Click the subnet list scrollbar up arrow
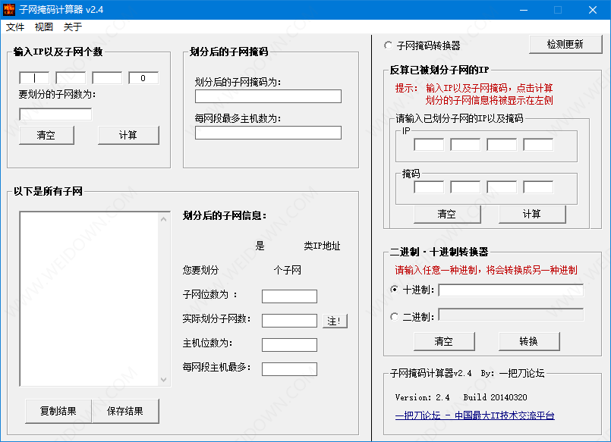Screen dimensions: 611x442 click(x=164, y=218)
